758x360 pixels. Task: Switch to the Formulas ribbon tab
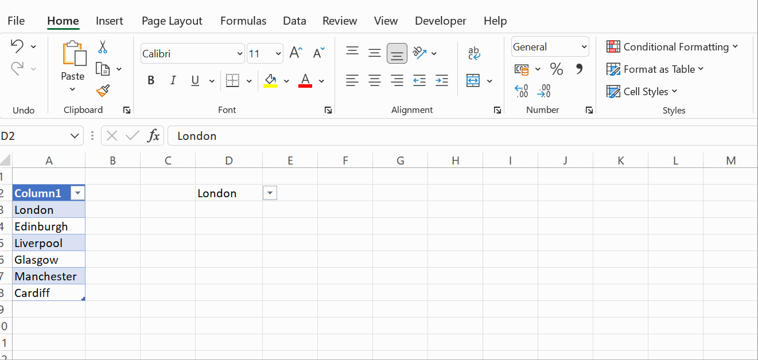tap(243, 21)
